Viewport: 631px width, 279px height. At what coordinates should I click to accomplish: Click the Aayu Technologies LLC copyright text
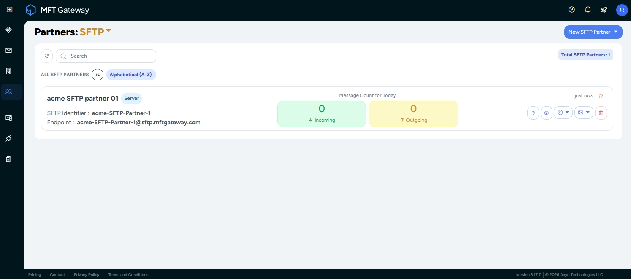[574, 275]
